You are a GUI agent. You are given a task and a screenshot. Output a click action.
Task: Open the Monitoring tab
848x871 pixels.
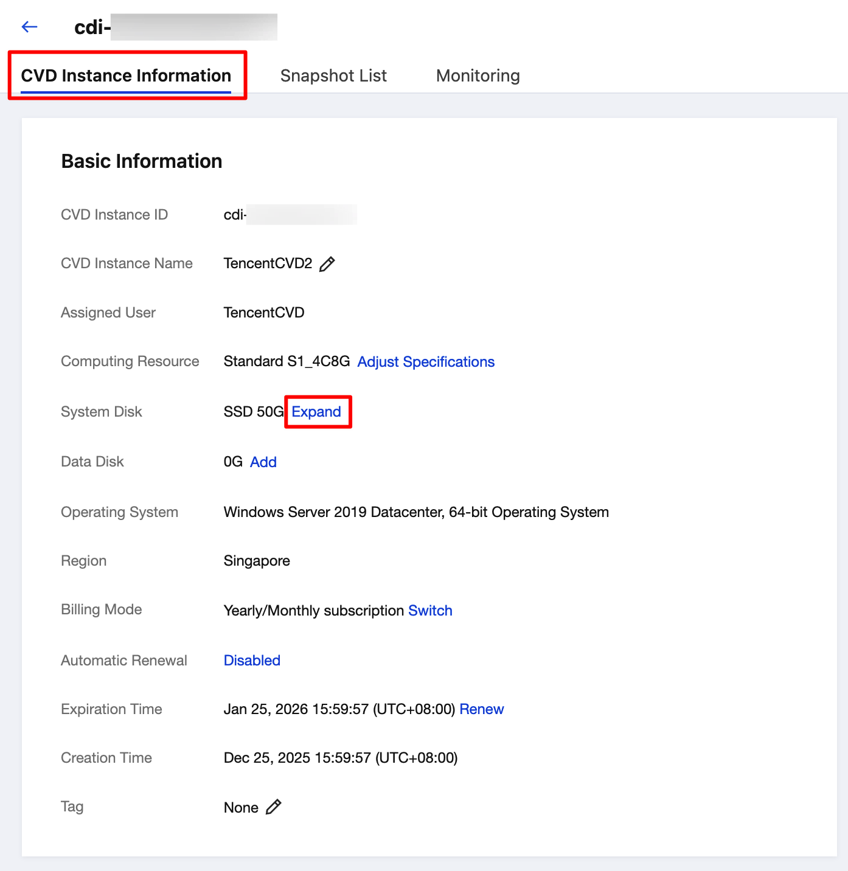click(478, 75)
